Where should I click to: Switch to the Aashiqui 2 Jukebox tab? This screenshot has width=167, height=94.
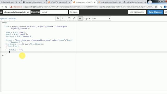[8, 2]
